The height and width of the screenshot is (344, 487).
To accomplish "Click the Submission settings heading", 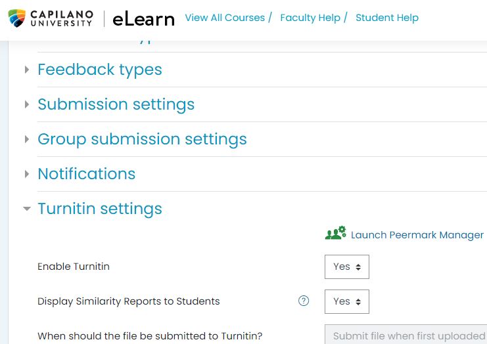I will tap(116, 104).
